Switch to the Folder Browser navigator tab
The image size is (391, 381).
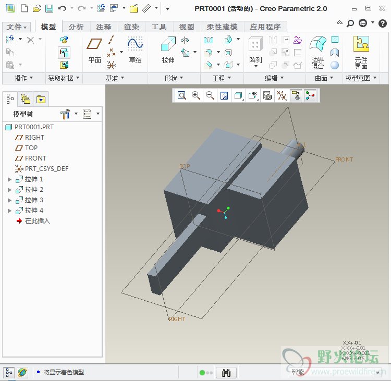26,99
